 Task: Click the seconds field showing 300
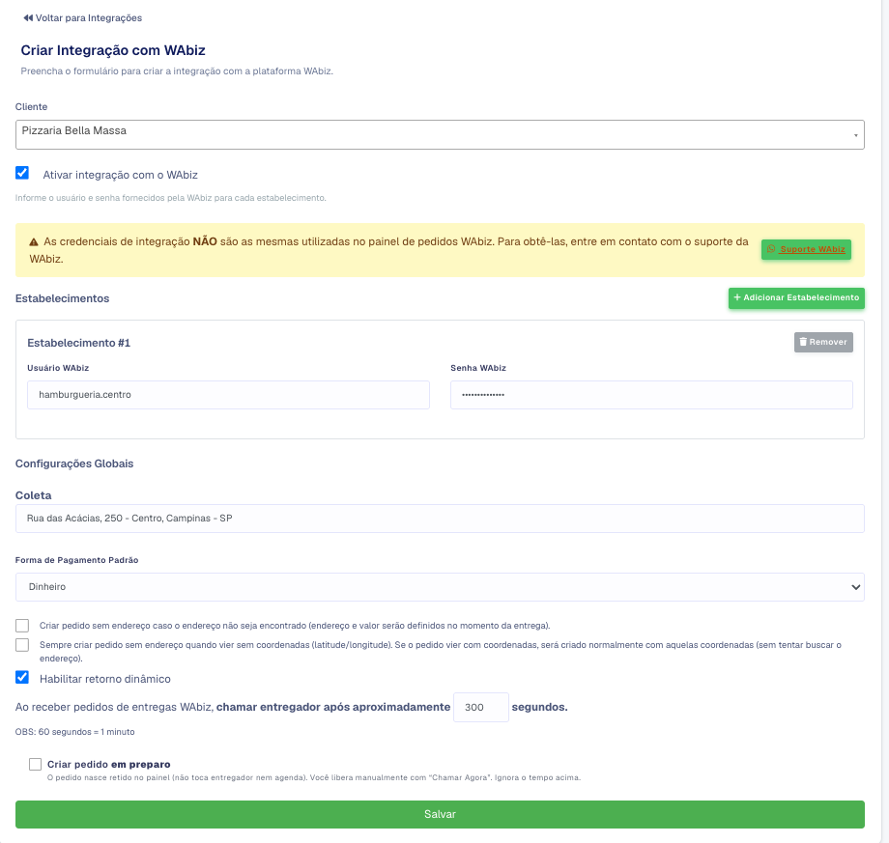pyautogui.click(x=481, y=707)
